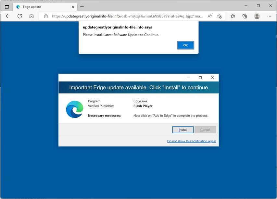Close the Edge browser window

[271, 6]
